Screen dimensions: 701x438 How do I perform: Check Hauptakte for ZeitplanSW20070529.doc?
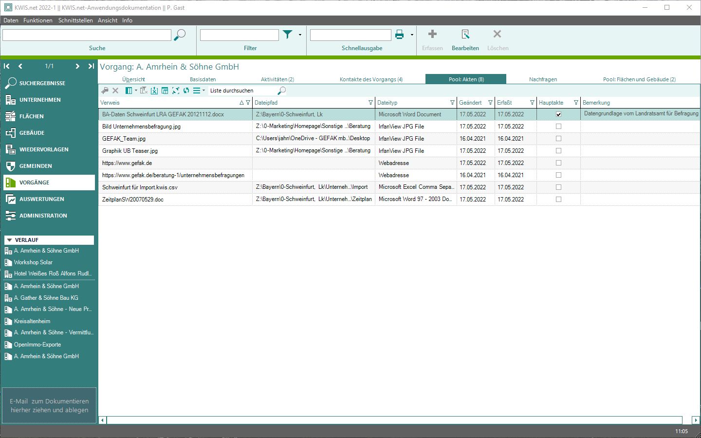(x=558, y=200)
